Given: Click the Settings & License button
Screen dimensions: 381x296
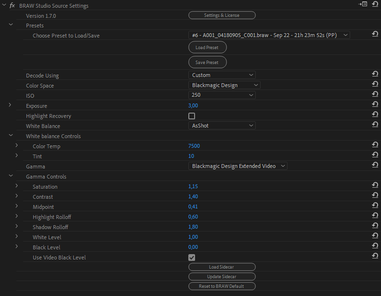Looking at the screenshot, I should (222, 15).
